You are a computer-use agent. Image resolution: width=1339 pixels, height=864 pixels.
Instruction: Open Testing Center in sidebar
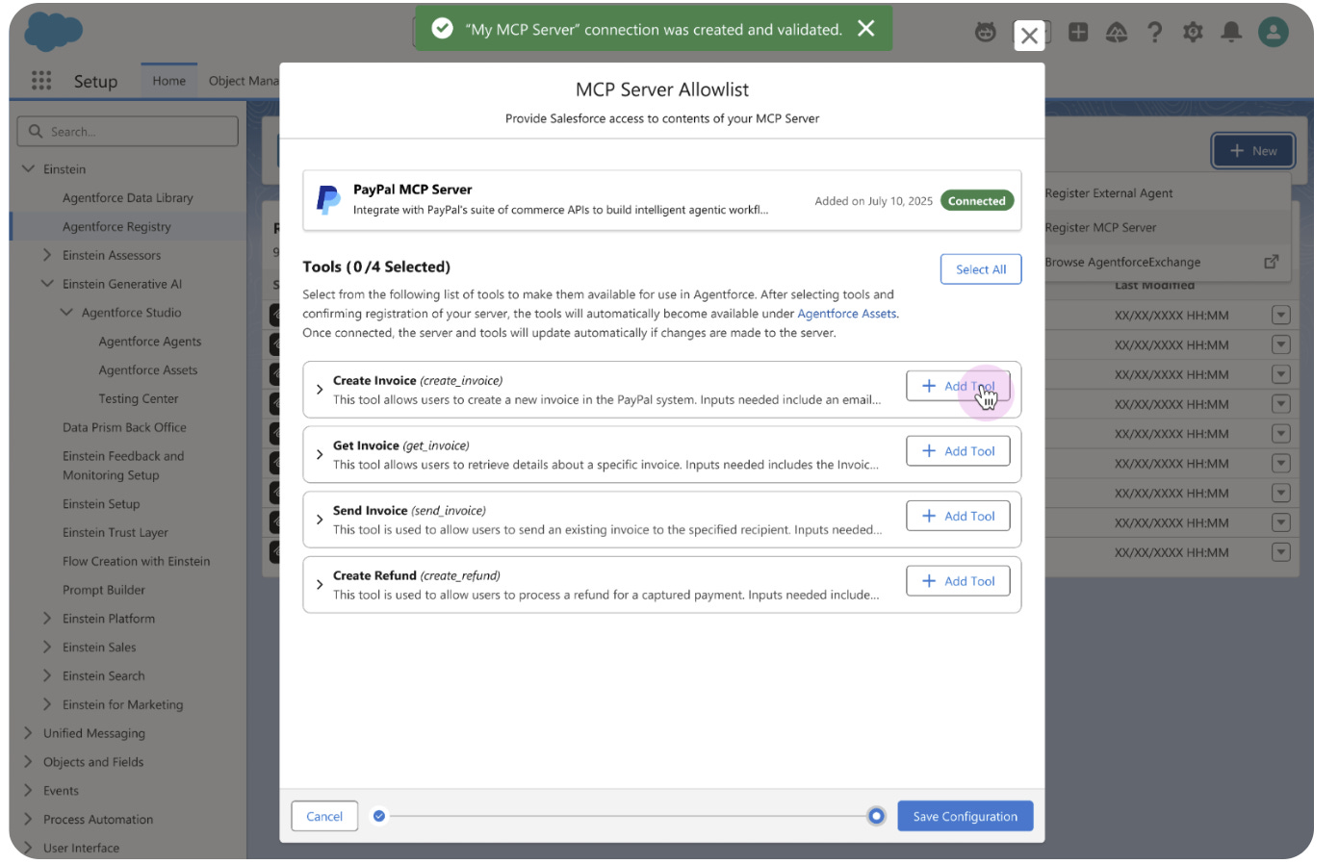click(139, 399)
